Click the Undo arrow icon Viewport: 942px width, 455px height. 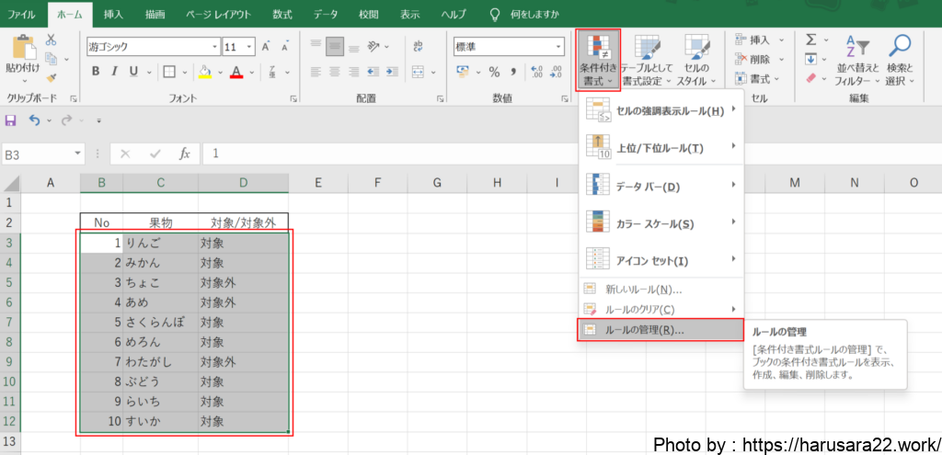coord(35,119)
